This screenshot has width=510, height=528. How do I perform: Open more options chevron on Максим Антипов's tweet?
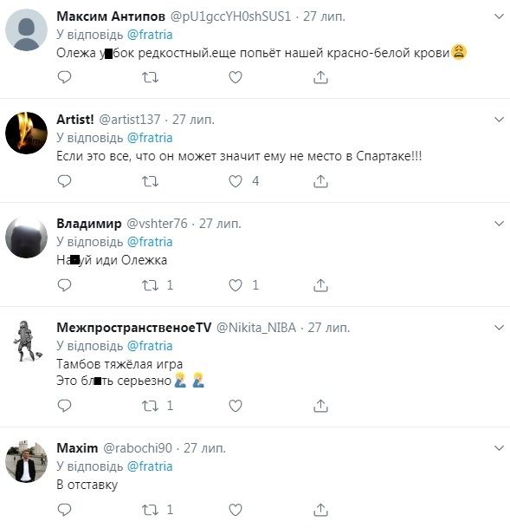point(499,16)
